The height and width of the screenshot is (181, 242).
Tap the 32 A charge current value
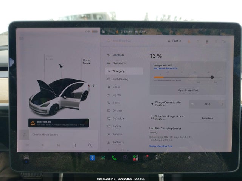pyautogui.click(x=207, y=104)
